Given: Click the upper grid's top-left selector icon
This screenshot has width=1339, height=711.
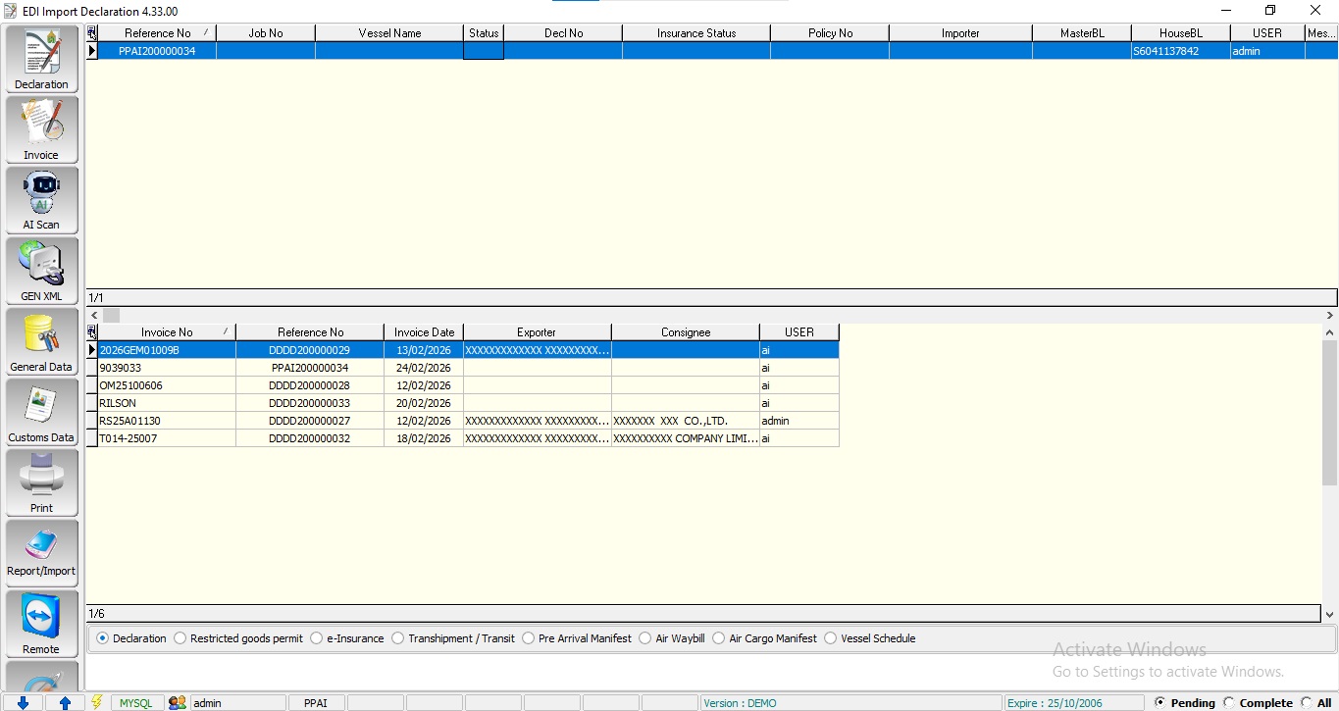Looking at the screenshot, I should pyautogui.click(x=92, y=33).
